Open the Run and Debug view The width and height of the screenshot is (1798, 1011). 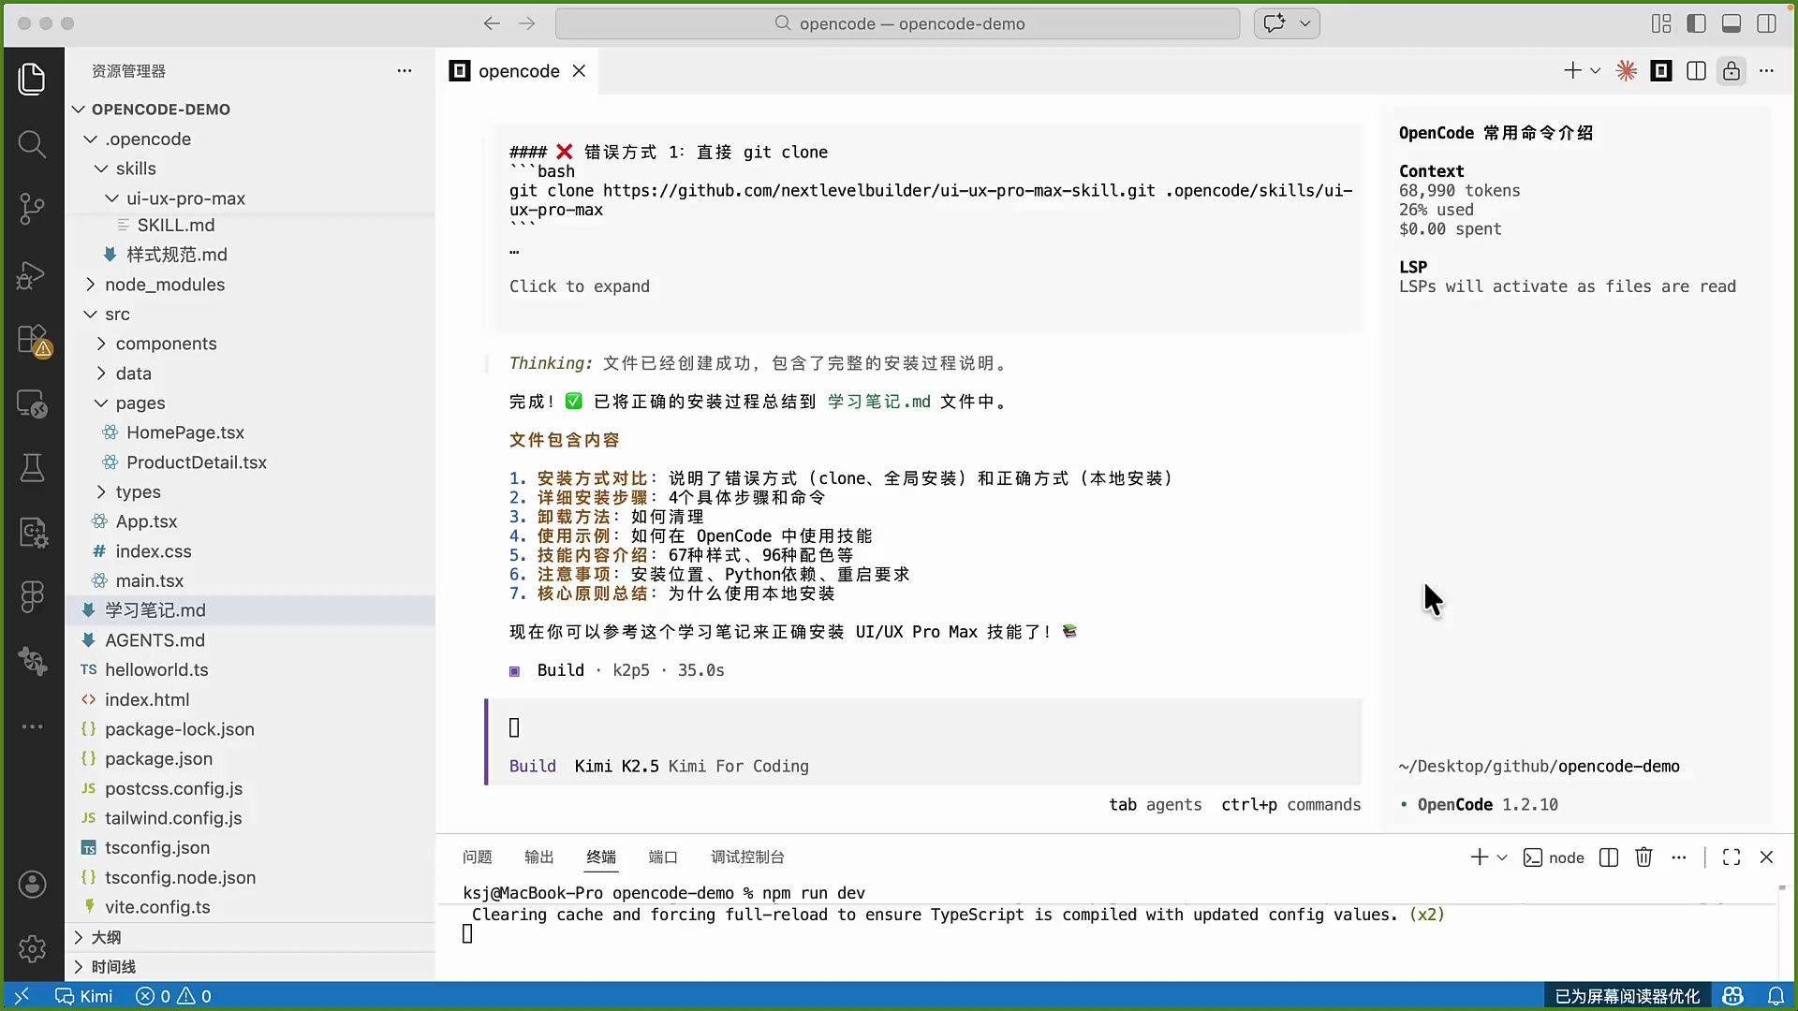coord(32,274)
